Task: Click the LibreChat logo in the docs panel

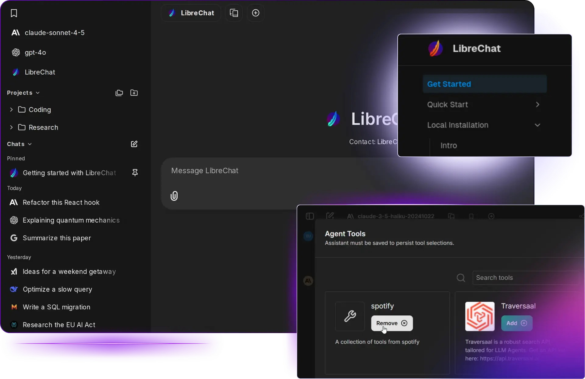Action: (x=436, y=48)
